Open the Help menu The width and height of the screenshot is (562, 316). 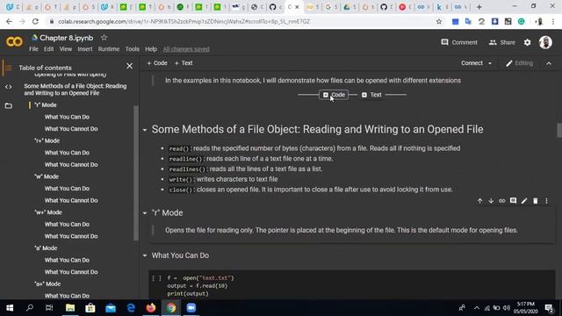pyautogui.click(x=151, y=49)
